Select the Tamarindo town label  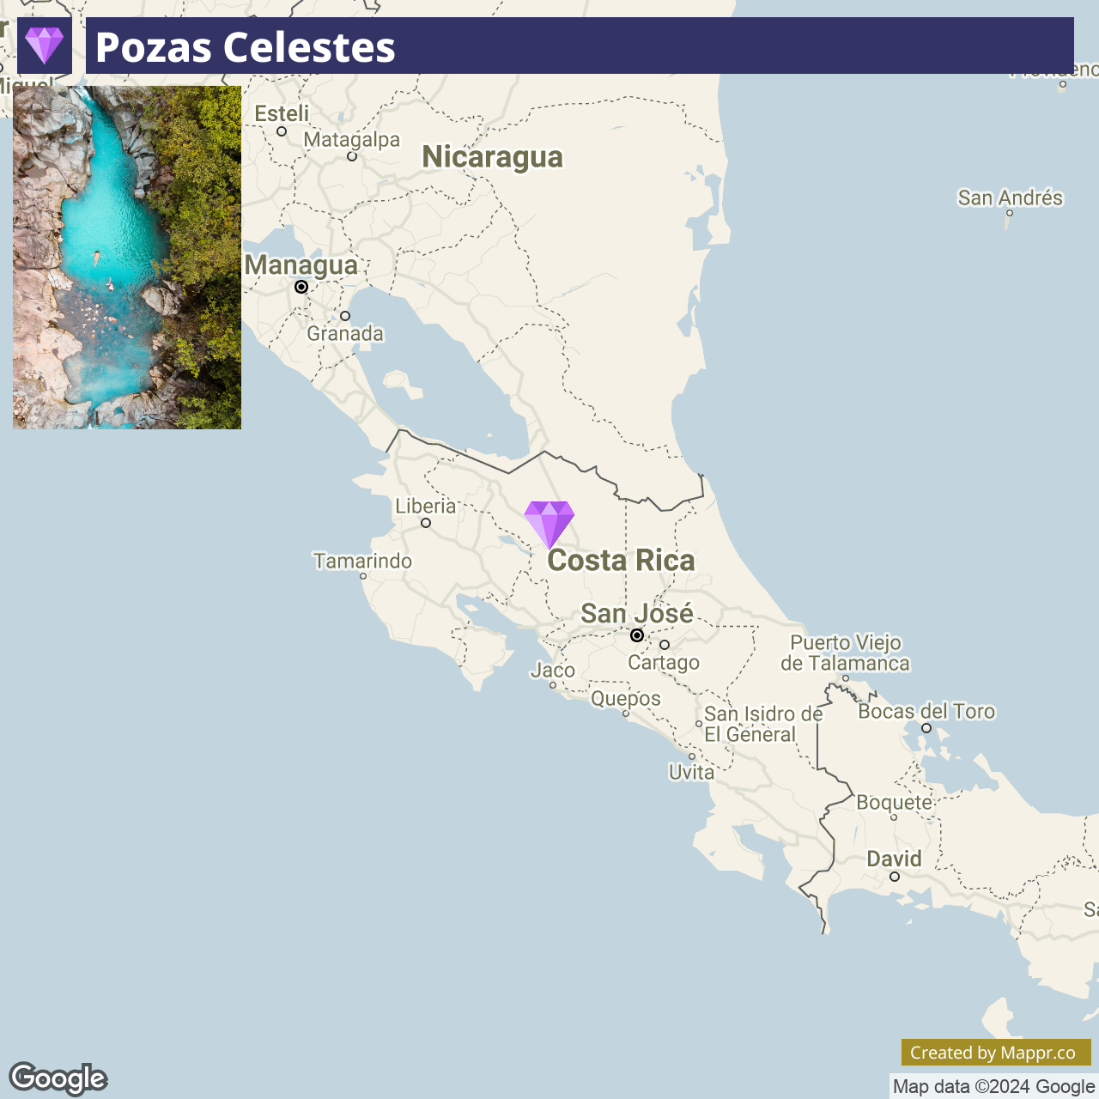point(362,562)
